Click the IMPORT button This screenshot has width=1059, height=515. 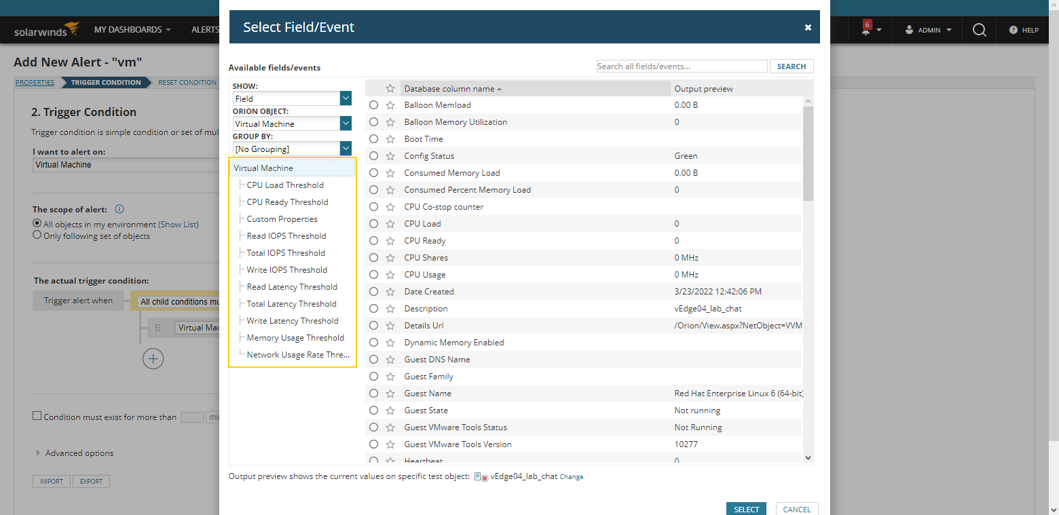click(52, 482)
